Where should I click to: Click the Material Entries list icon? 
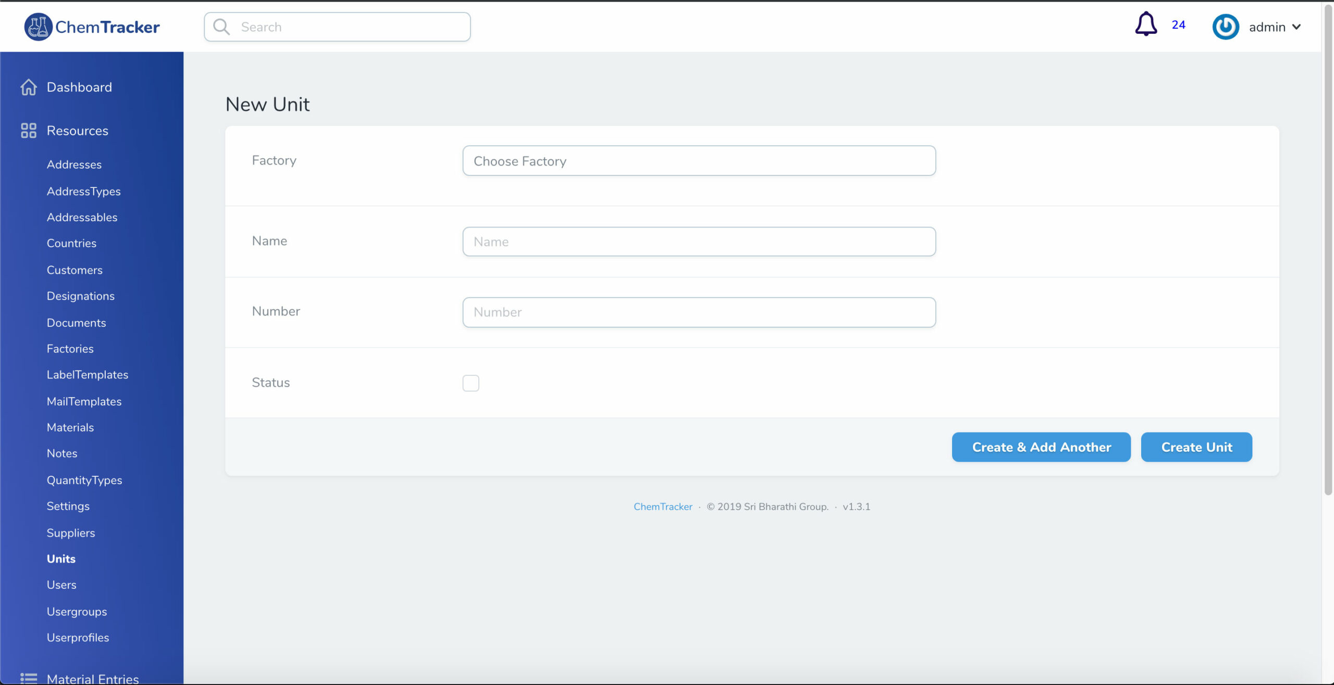click(x=29, y=678)
